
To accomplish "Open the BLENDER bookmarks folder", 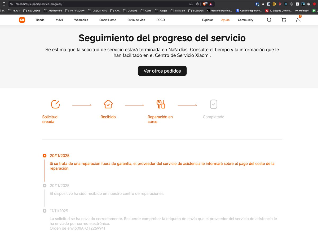I will click(x=196, y=11).
